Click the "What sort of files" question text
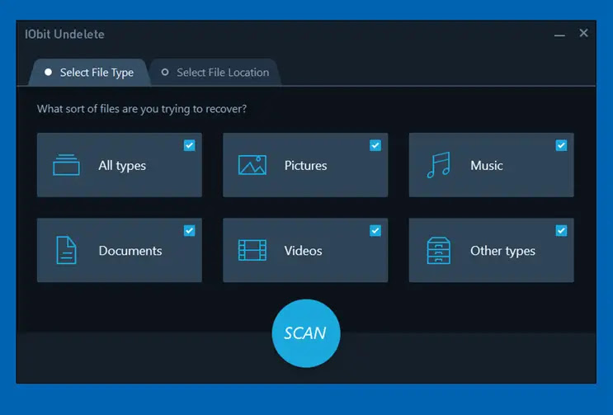 142,109
